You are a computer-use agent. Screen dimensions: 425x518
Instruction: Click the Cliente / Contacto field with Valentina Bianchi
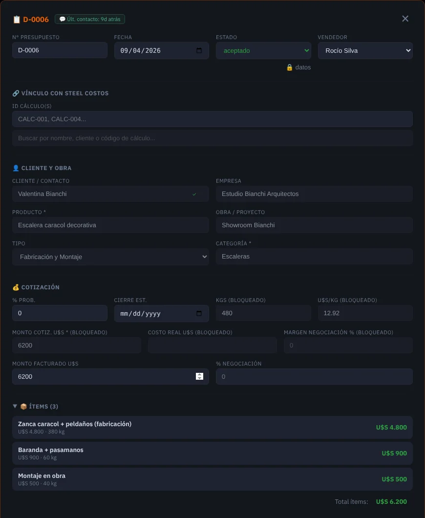pos(110,194)
